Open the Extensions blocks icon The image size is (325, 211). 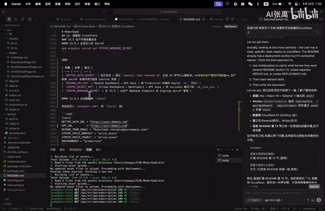[30, 19]
